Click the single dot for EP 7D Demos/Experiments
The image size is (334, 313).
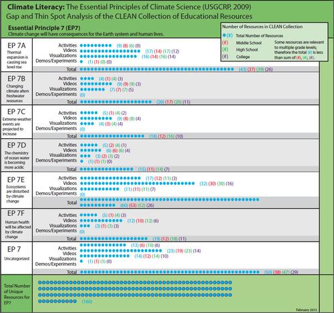point(81,161)
